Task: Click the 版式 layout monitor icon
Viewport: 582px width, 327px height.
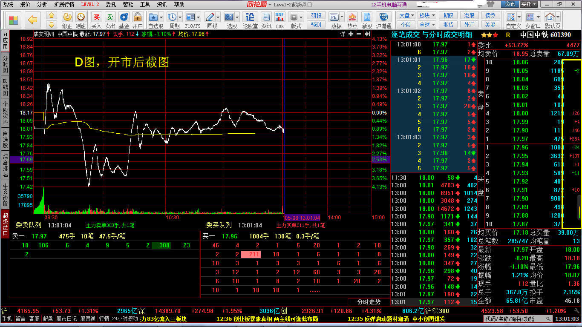Action: [294, 17]
